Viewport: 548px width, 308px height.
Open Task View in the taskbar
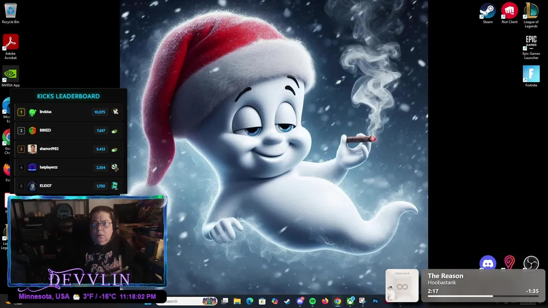(225, 301)
